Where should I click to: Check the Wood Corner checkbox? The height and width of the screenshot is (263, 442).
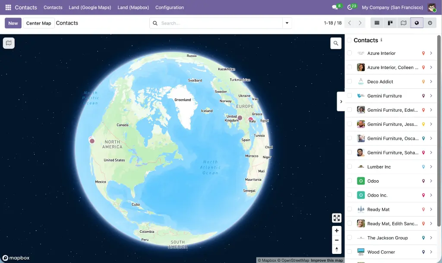click(350, 252)
